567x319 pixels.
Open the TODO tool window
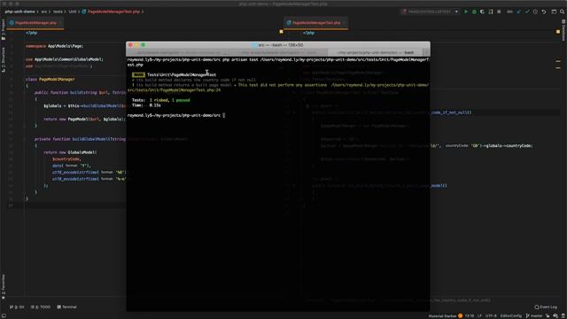pyautogui.click(x=41, y=307)
